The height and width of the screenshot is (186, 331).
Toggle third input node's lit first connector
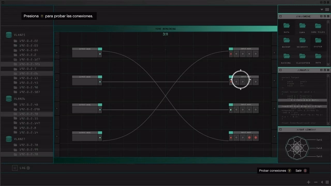click(x=231, y=110)
